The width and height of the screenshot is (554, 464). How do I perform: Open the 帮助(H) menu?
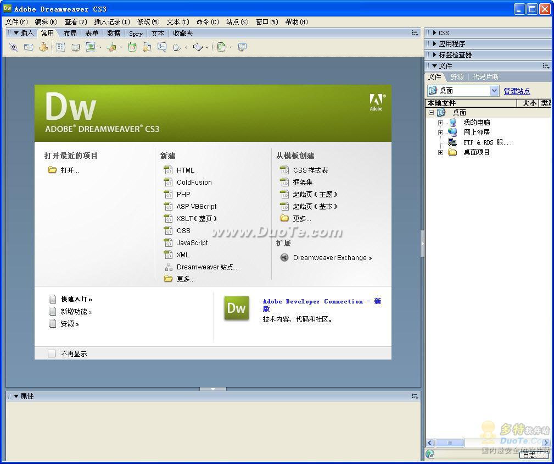296,22
